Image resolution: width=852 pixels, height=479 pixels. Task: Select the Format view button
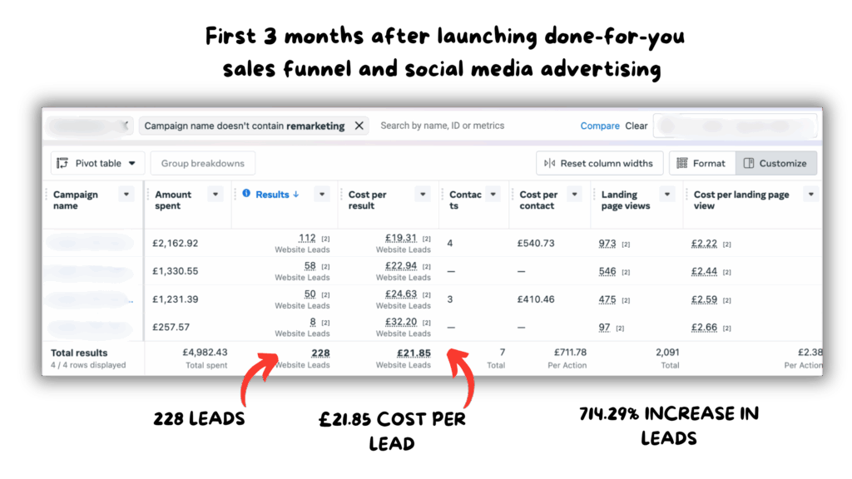pyautogui.click(x=701, y=163)
